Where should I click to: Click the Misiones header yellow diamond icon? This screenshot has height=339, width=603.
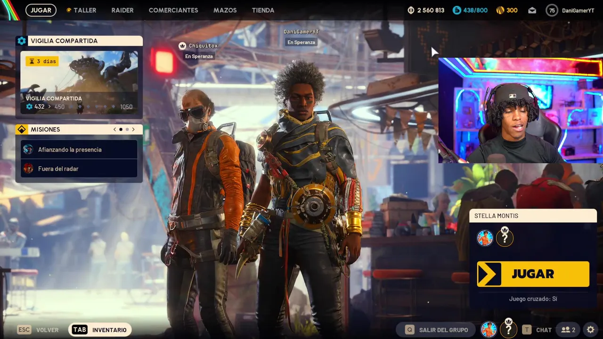click(x=21, y=129)
